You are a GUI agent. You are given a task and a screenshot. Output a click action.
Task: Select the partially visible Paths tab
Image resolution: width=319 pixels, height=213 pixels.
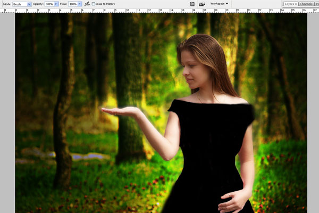point(317,4)
